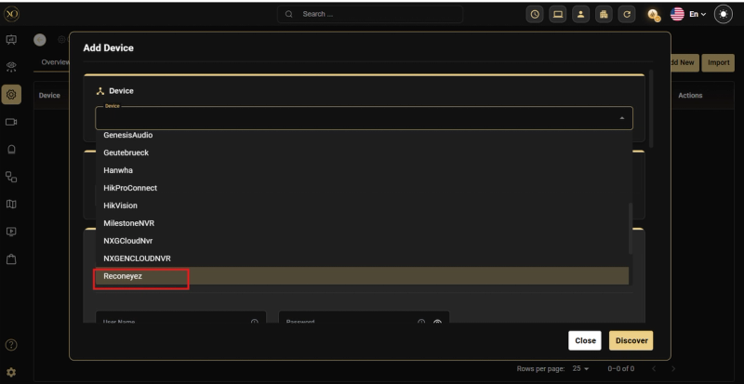
Task: Click the Device column header
Action: 49,96
